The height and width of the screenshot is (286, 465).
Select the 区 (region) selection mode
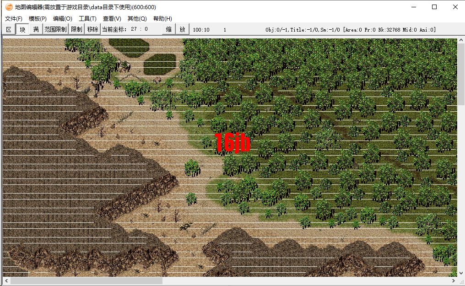tap(8, 29)
